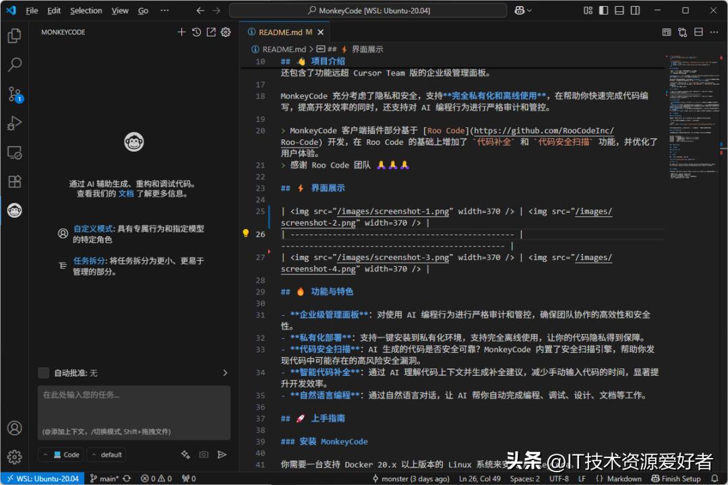Open the Selection menu
728x485 pixels.
[86, 10]
